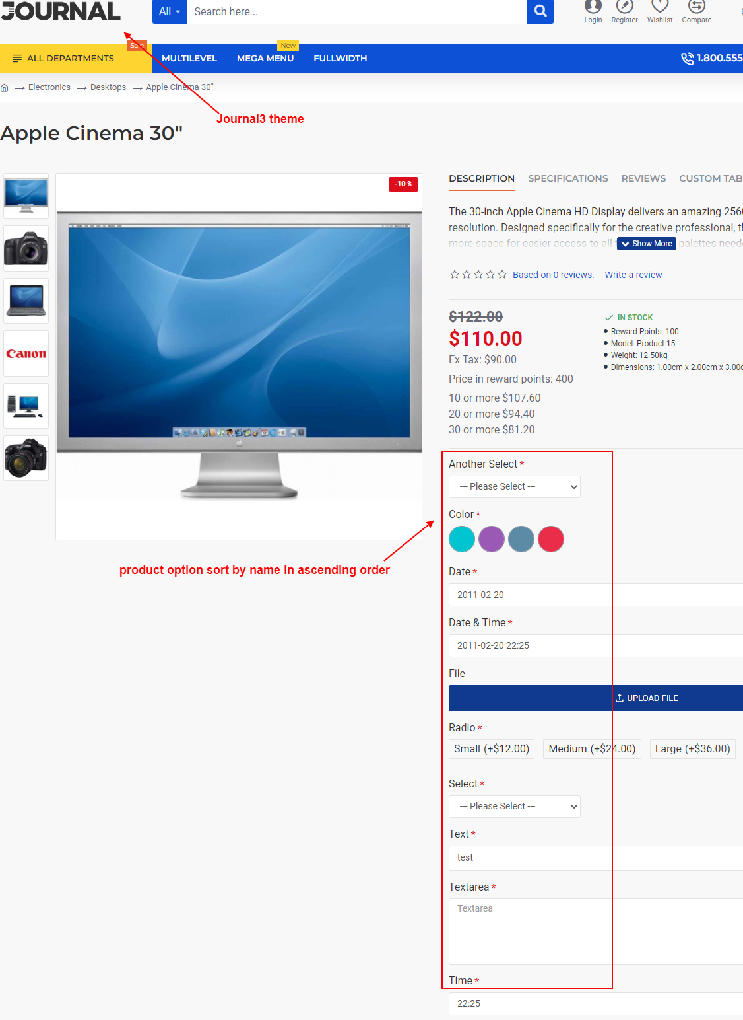Click Based on 0 reviews link
The width and height of the screenshot is (743, 1020).
tap(553, 275)
